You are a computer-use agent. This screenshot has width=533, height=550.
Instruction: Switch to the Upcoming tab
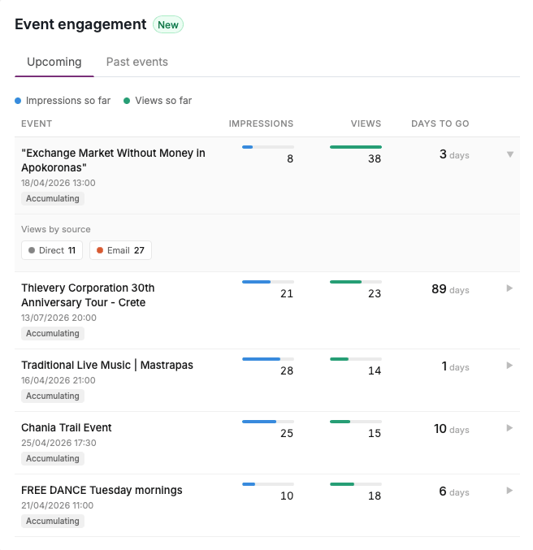(54, 62)
